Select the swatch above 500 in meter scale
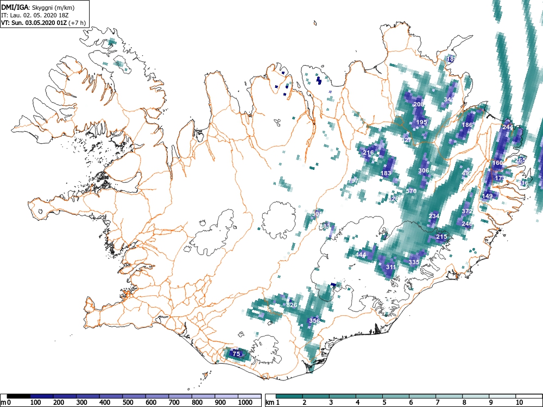Screen dimensions: 543x407 point(134,396)
